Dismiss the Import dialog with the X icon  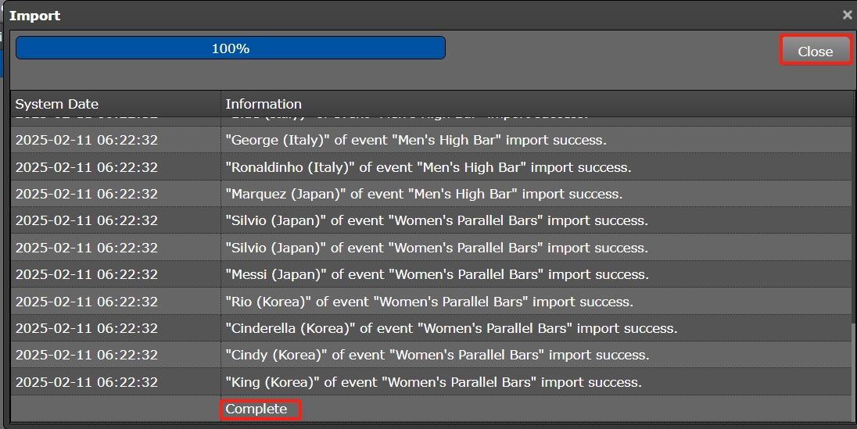tap(847, 15)
